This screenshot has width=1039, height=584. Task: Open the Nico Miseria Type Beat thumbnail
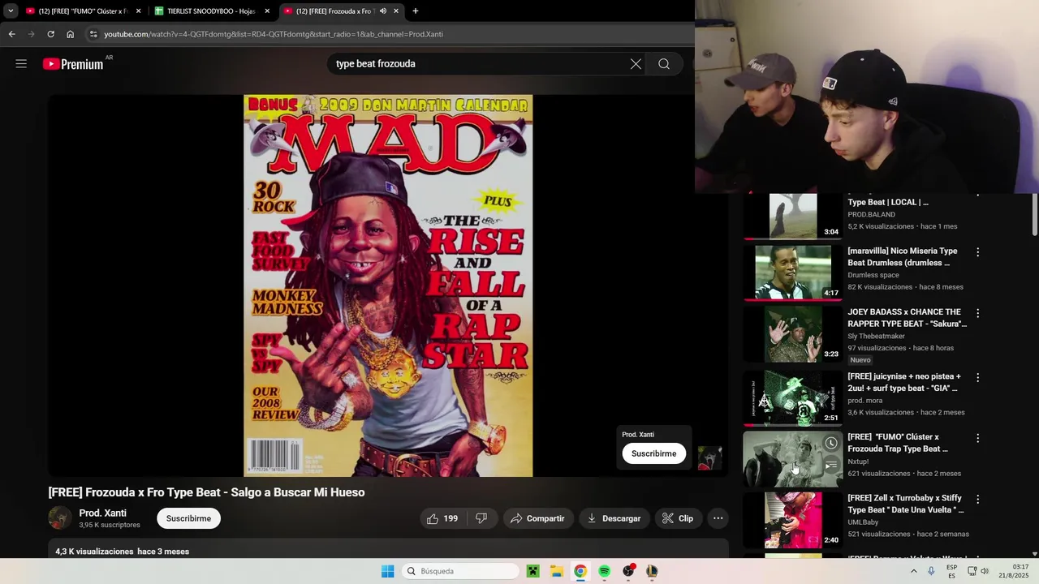[x=793, y=273]
